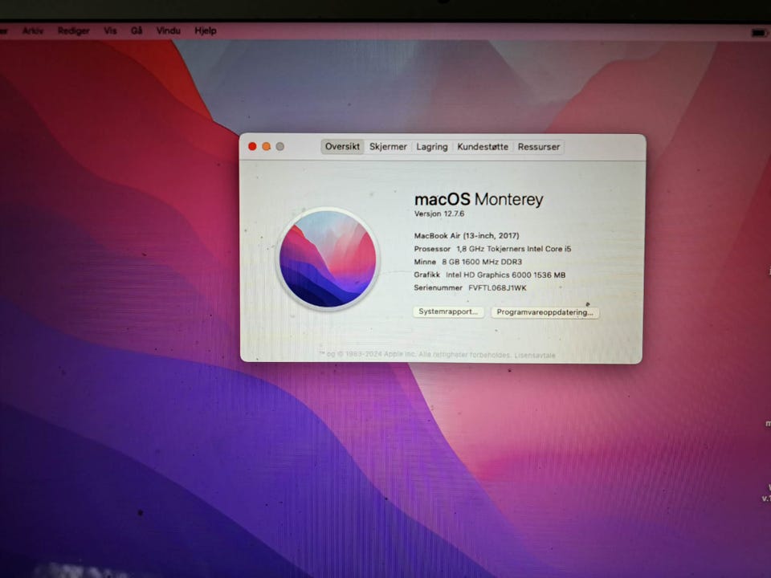Image resolution: width=771 pixels, height=578 pixels.
Task: Click the 1,8 GHz Tokjerners Intel Core i5 text
Action: pos(514,249)
